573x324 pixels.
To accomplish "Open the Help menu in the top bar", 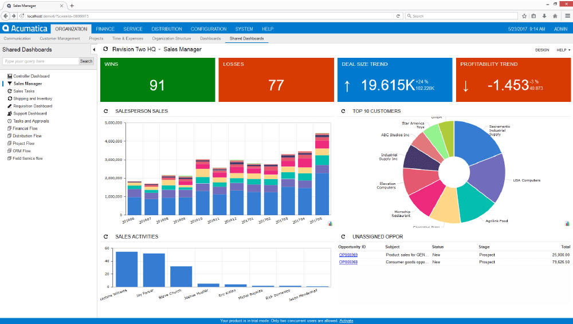I will [268, 29].
